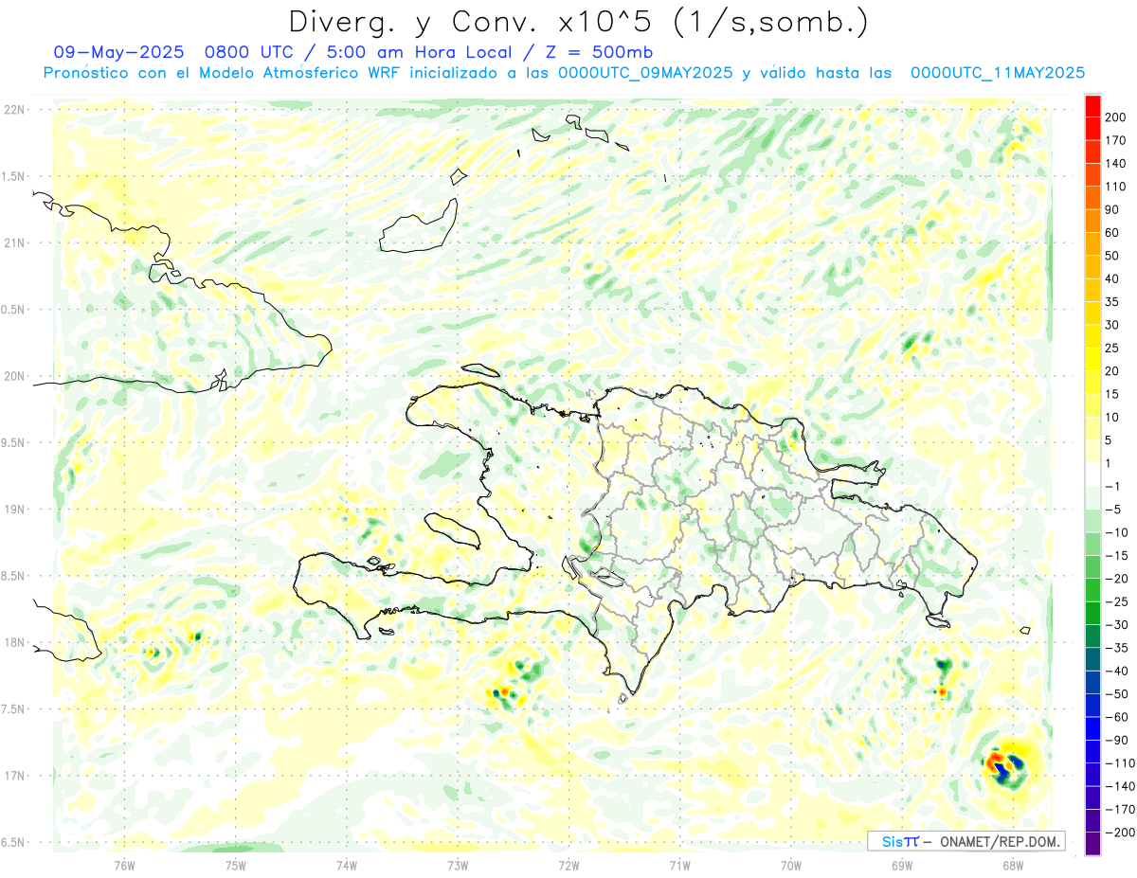
Task: Click the '90' positive color scale value
Action: pyautogui.click(x=1113, y=209)
